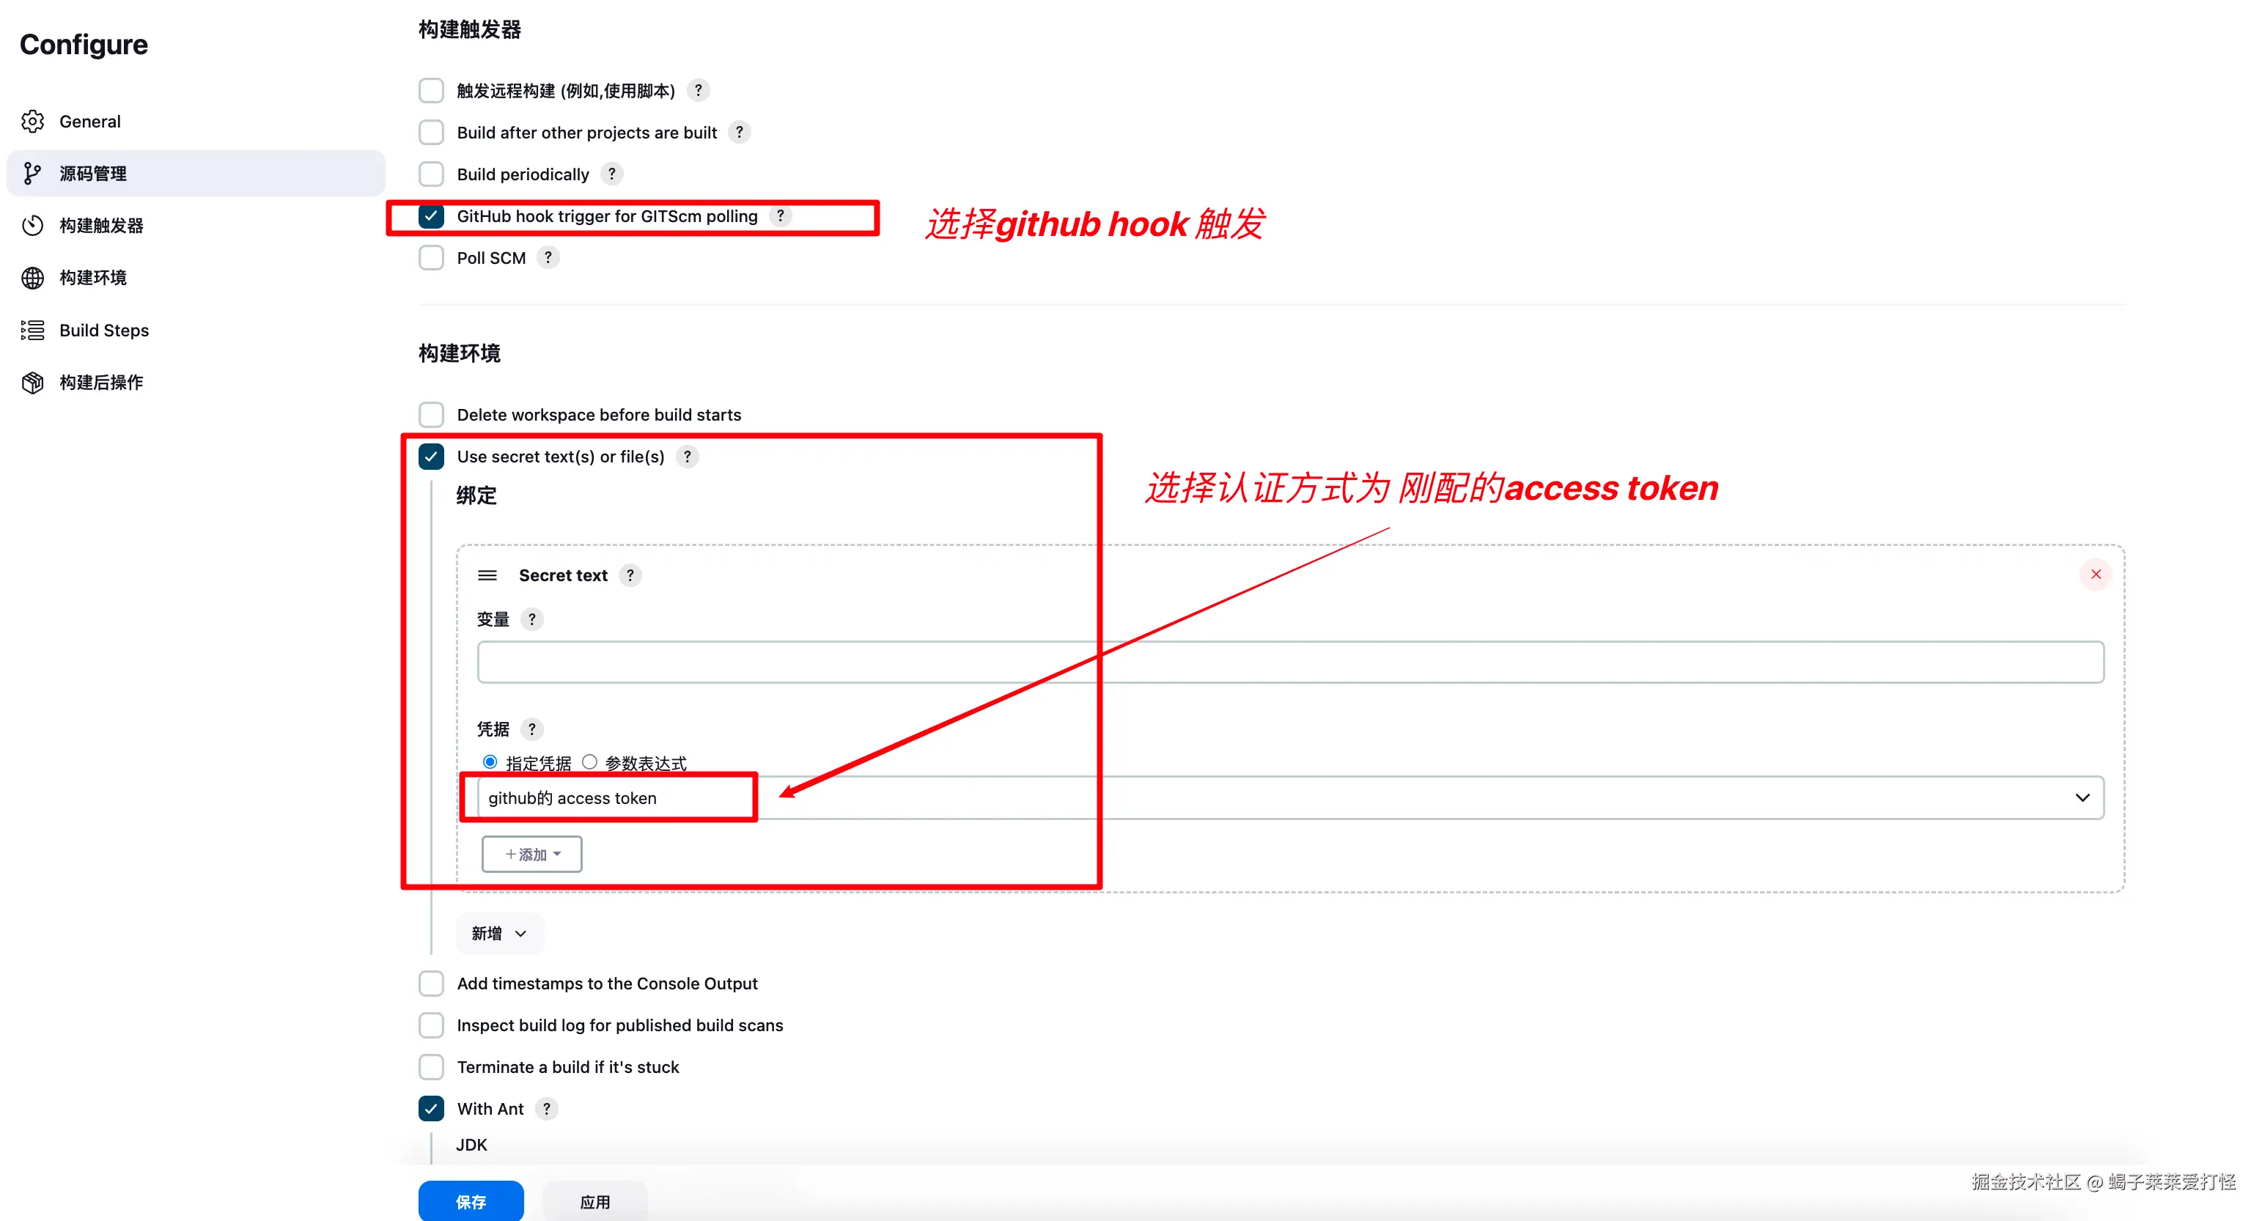The width and height of the screenshot is (2265, 1221).
Task: Select the 参数表达式 radio button
Action: (590, 762)
